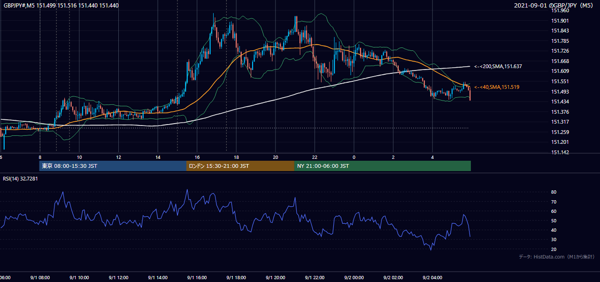Select the 東京 08:00-15:30 JST session bar
600x282 pixels.
click(x=113, y=166)
